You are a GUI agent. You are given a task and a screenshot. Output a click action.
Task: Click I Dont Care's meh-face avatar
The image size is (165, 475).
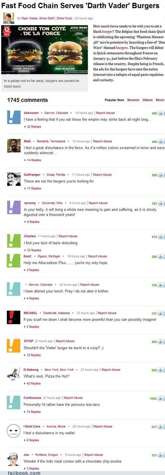point(14,431)
